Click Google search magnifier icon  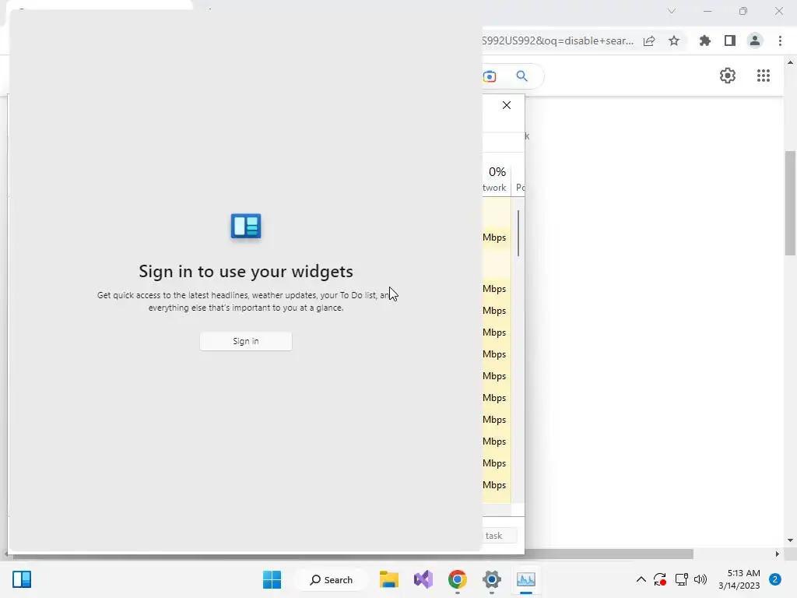click(x=522, y=76)
